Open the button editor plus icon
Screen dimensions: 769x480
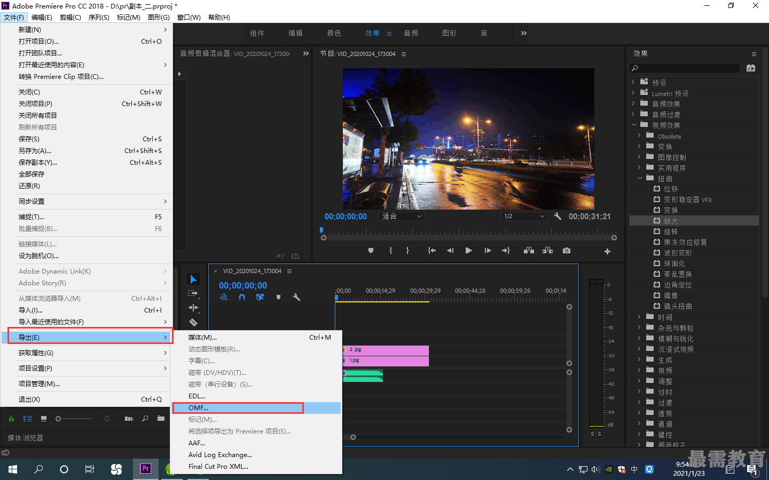tap(607, 251)
